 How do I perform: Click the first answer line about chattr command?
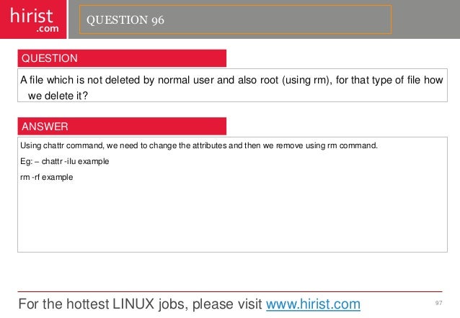point(199,145)
